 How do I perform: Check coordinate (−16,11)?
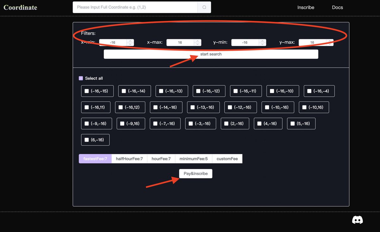(x=87, y=107)
